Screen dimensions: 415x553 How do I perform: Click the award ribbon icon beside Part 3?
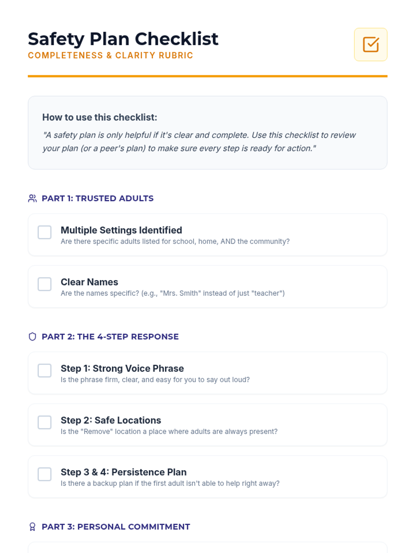pos(33,527)
